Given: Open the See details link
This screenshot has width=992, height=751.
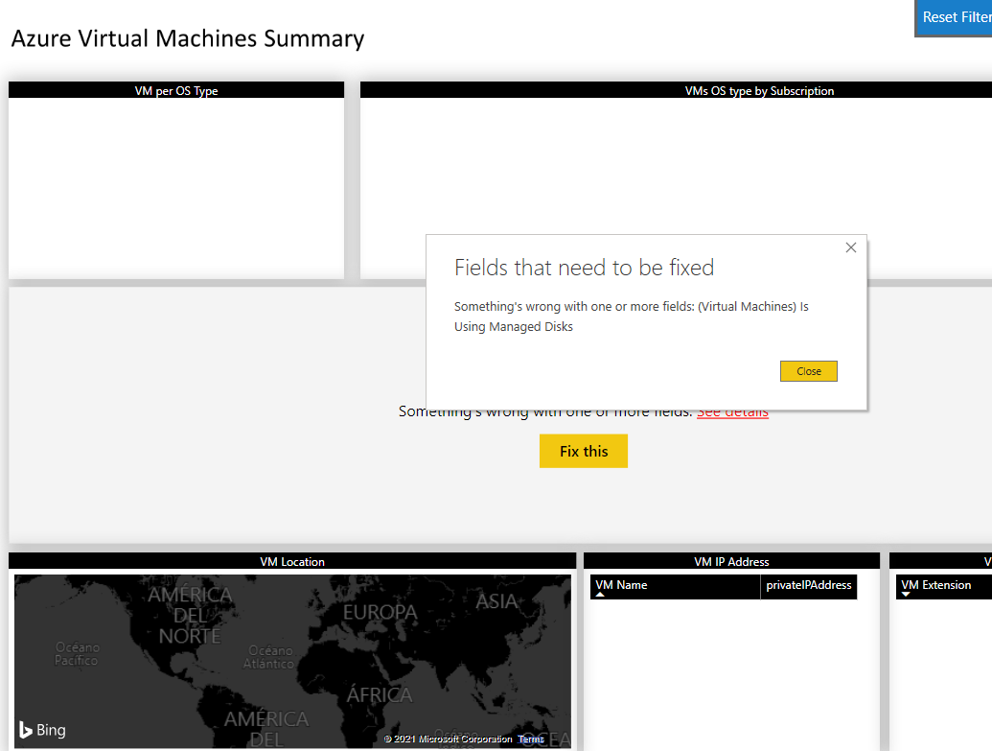Looking at the screenshot, I should [732, 412].
